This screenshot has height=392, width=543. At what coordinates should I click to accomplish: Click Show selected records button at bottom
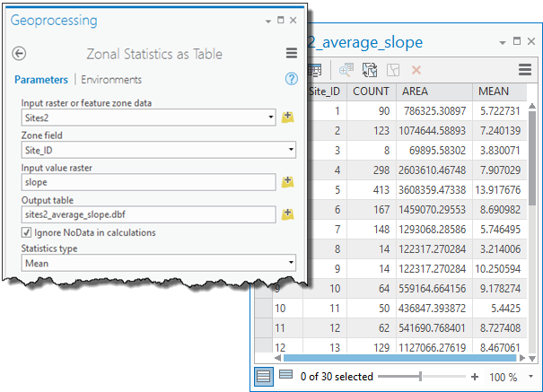(285, 376)
